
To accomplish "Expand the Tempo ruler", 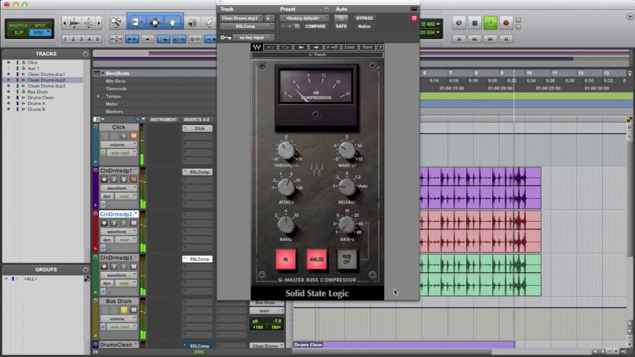I will click(98, 96).
